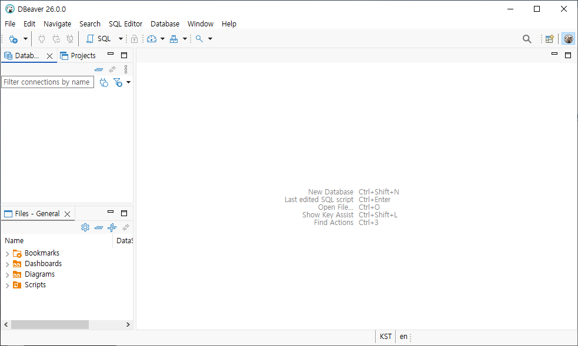Click the Connect plug icon in toolbar
The image size is (578, 346).
(42, 39)
